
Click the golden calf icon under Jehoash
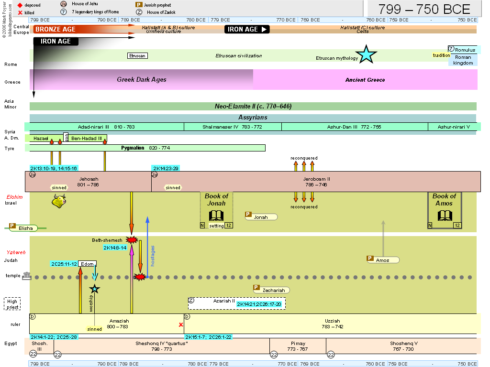[58, 202]
